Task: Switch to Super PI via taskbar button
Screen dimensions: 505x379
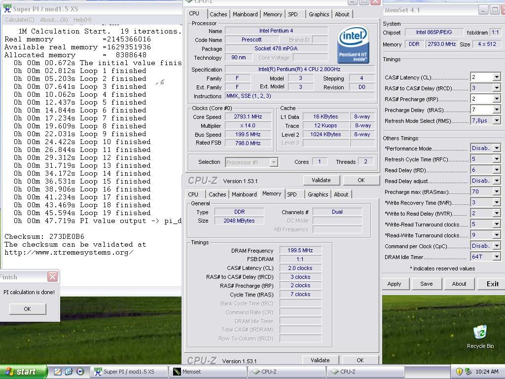Action: 129,372
